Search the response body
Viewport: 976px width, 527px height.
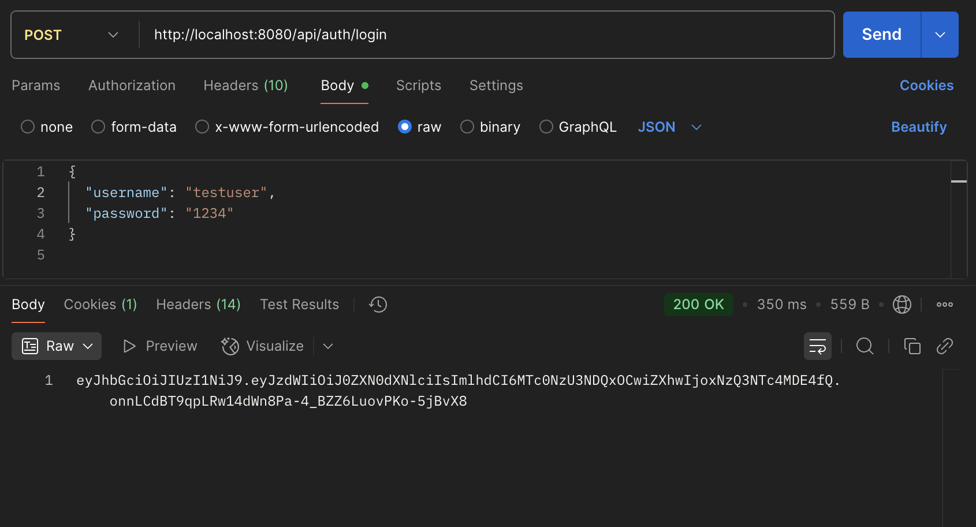(865, 346)
